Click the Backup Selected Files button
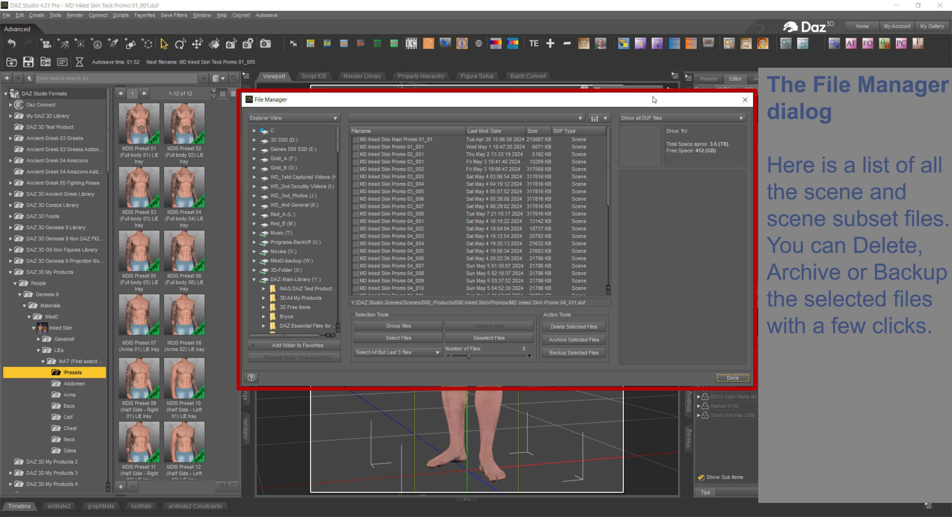The width and height of the screenshot is (952, 517). pyautogui.click(x=574, y=353)
